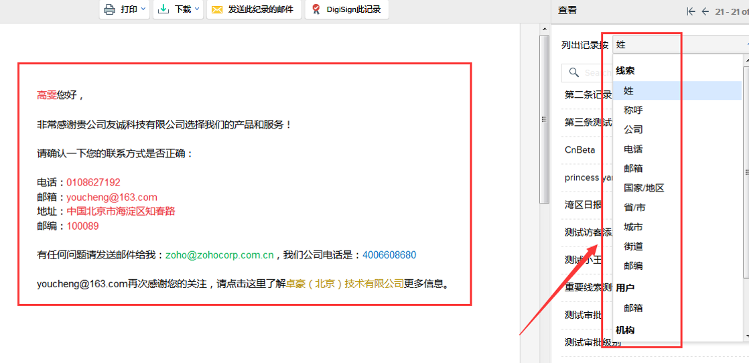The image size is (749, 363).
Task: Open the 下载 download dropdown
Action: coord(179,9)
